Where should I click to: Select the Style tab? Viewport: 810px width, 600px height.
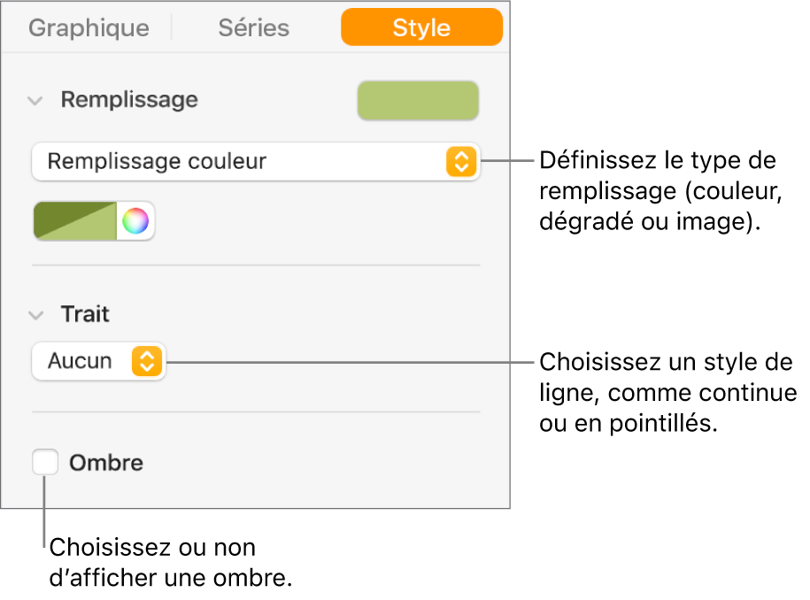coord(421,28)
